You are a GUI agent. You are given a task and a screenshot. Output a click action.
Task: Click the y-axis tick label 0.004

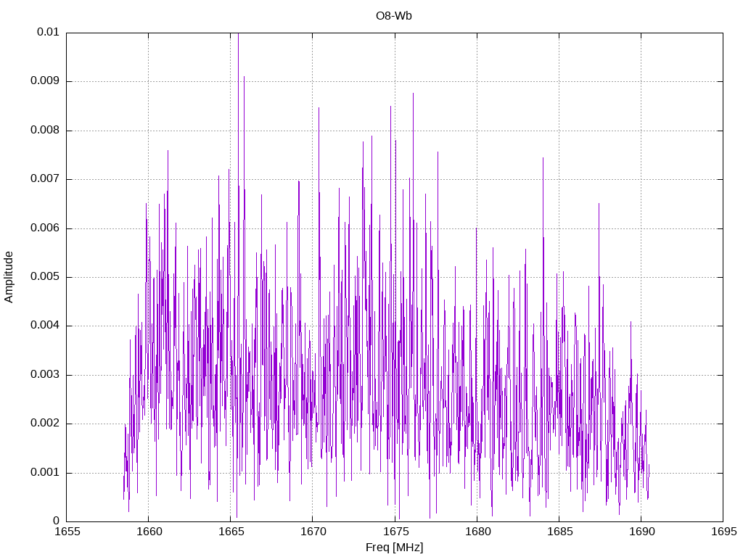(x=45, y=326)
